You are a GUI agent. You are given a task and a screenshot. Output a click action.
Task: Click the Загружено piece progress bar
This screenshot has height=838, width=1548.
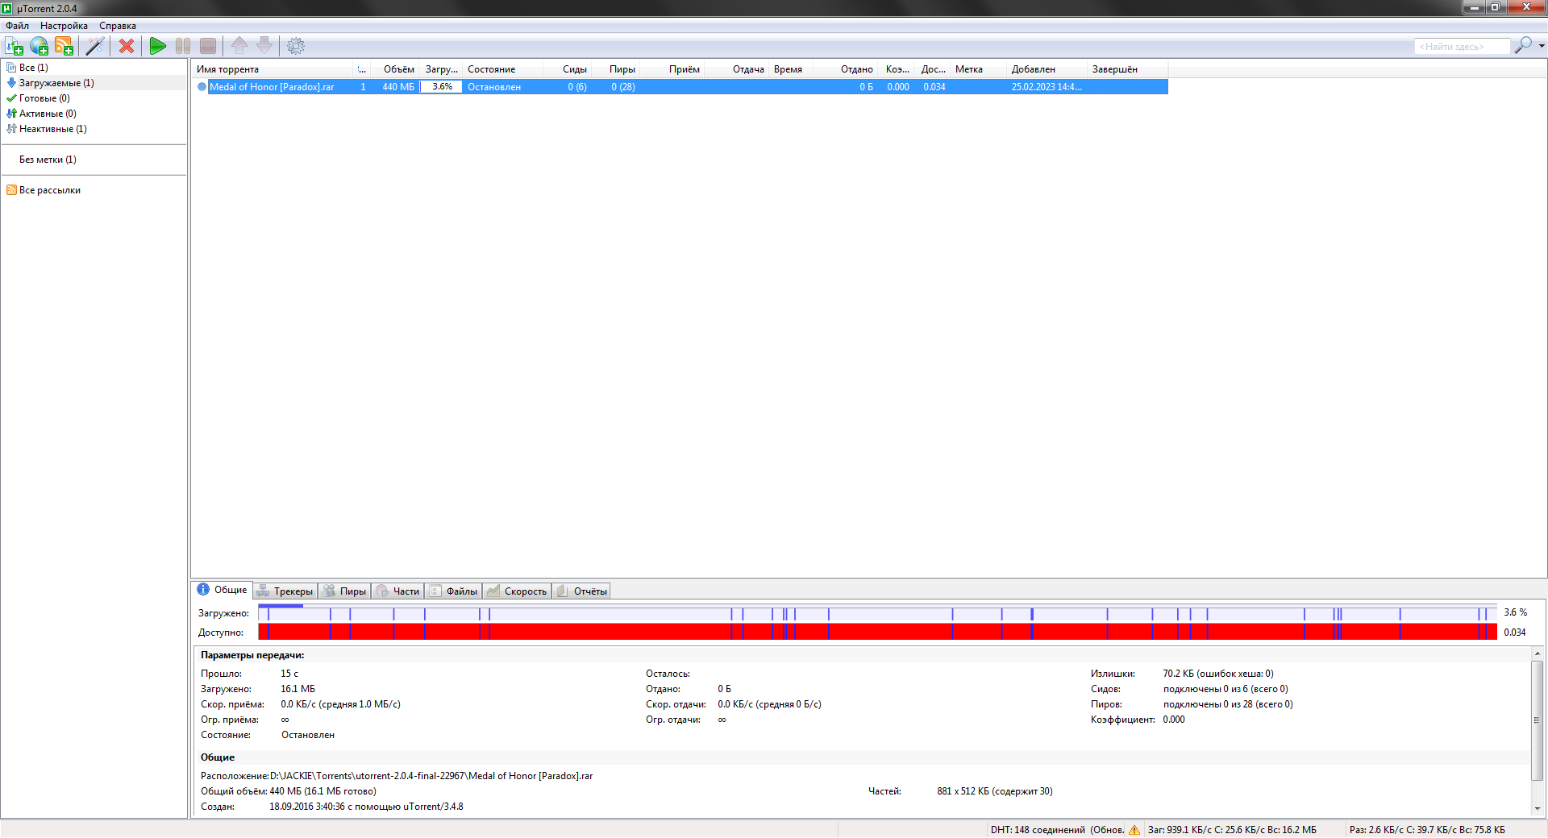click(877, 614)
